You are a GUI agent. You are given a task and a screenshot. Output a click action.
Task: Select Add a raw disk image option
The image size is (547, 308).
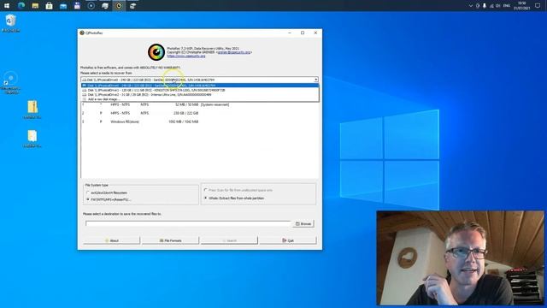coord(200,99)
